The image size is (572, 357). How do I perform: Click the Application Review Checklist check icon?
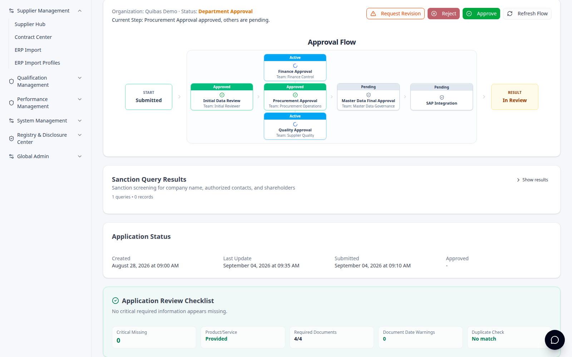tap(115, 301)
